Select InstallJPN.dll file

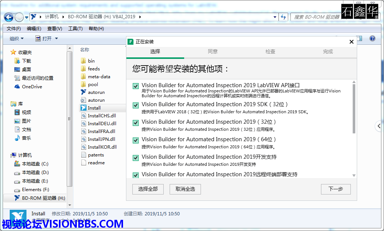[x=98, y=139]
